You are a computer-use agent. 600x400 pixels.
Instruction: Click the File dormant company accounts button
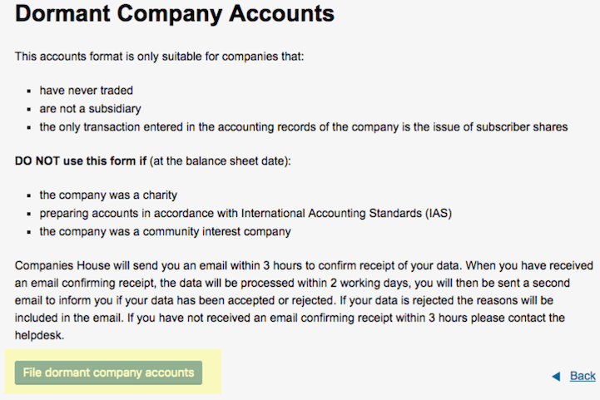[108, 373]
